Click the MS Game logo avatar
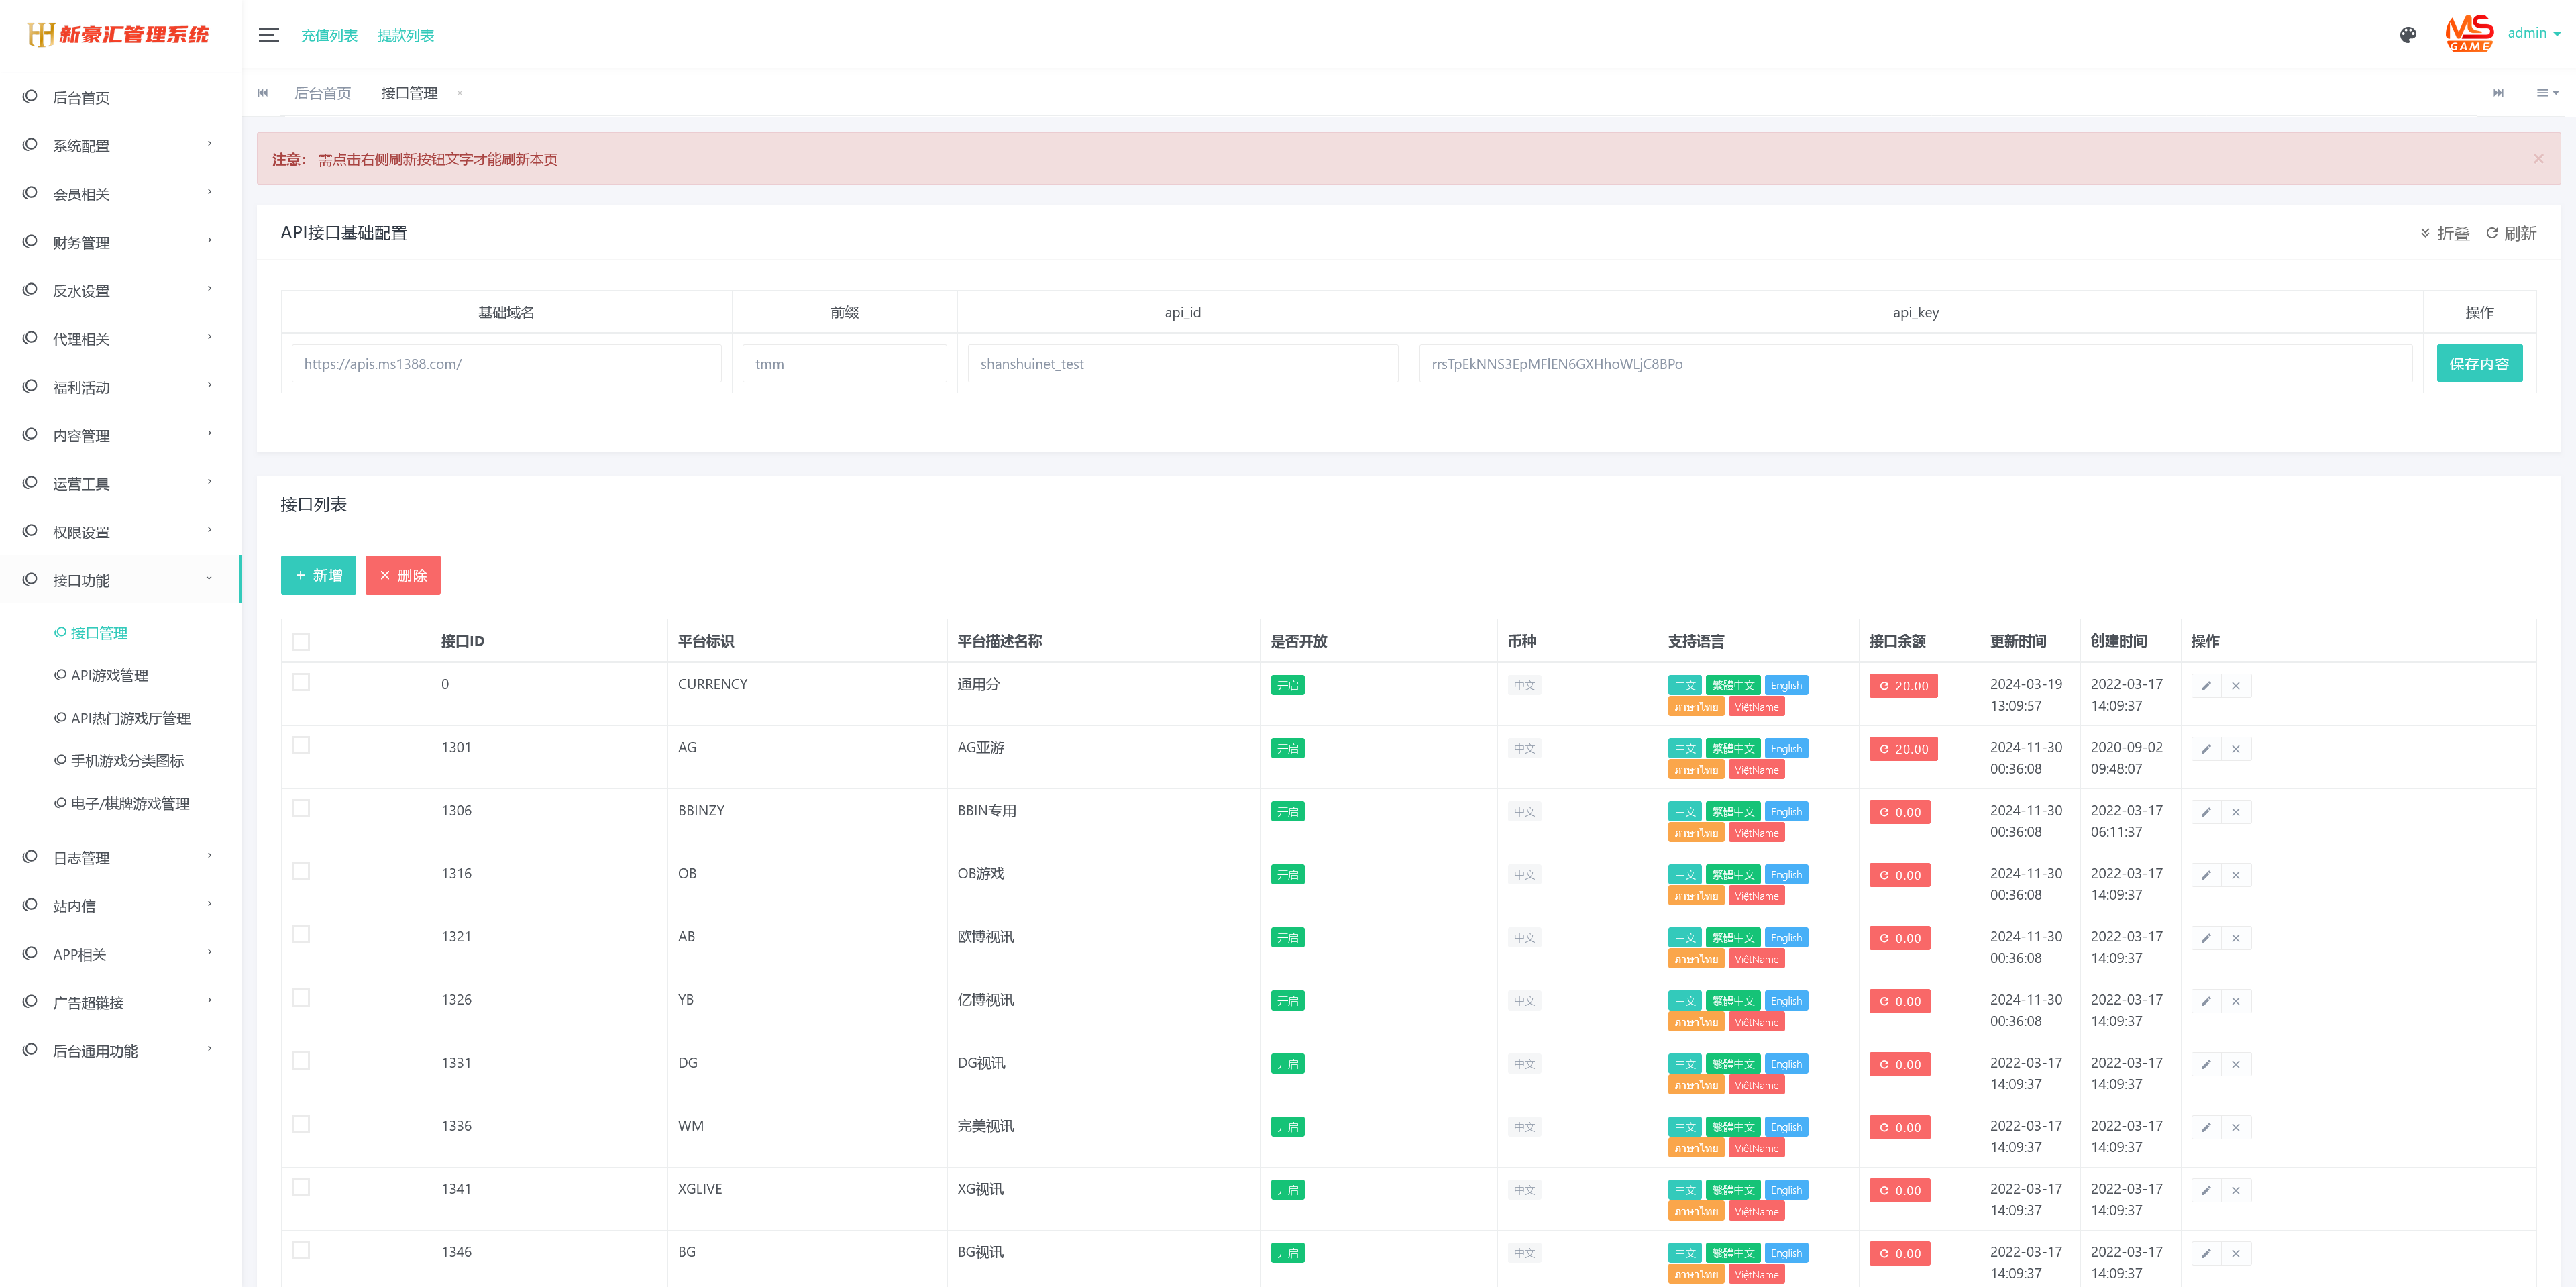Screen dimensions: 2576x1287 click(2469, 34)
